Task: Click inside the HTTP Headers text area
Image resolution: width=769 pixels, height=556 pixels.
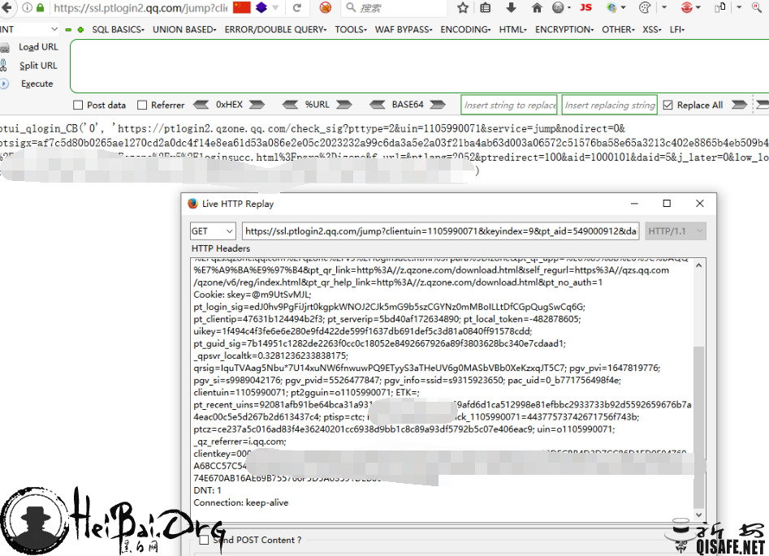Action: [442, 390]
